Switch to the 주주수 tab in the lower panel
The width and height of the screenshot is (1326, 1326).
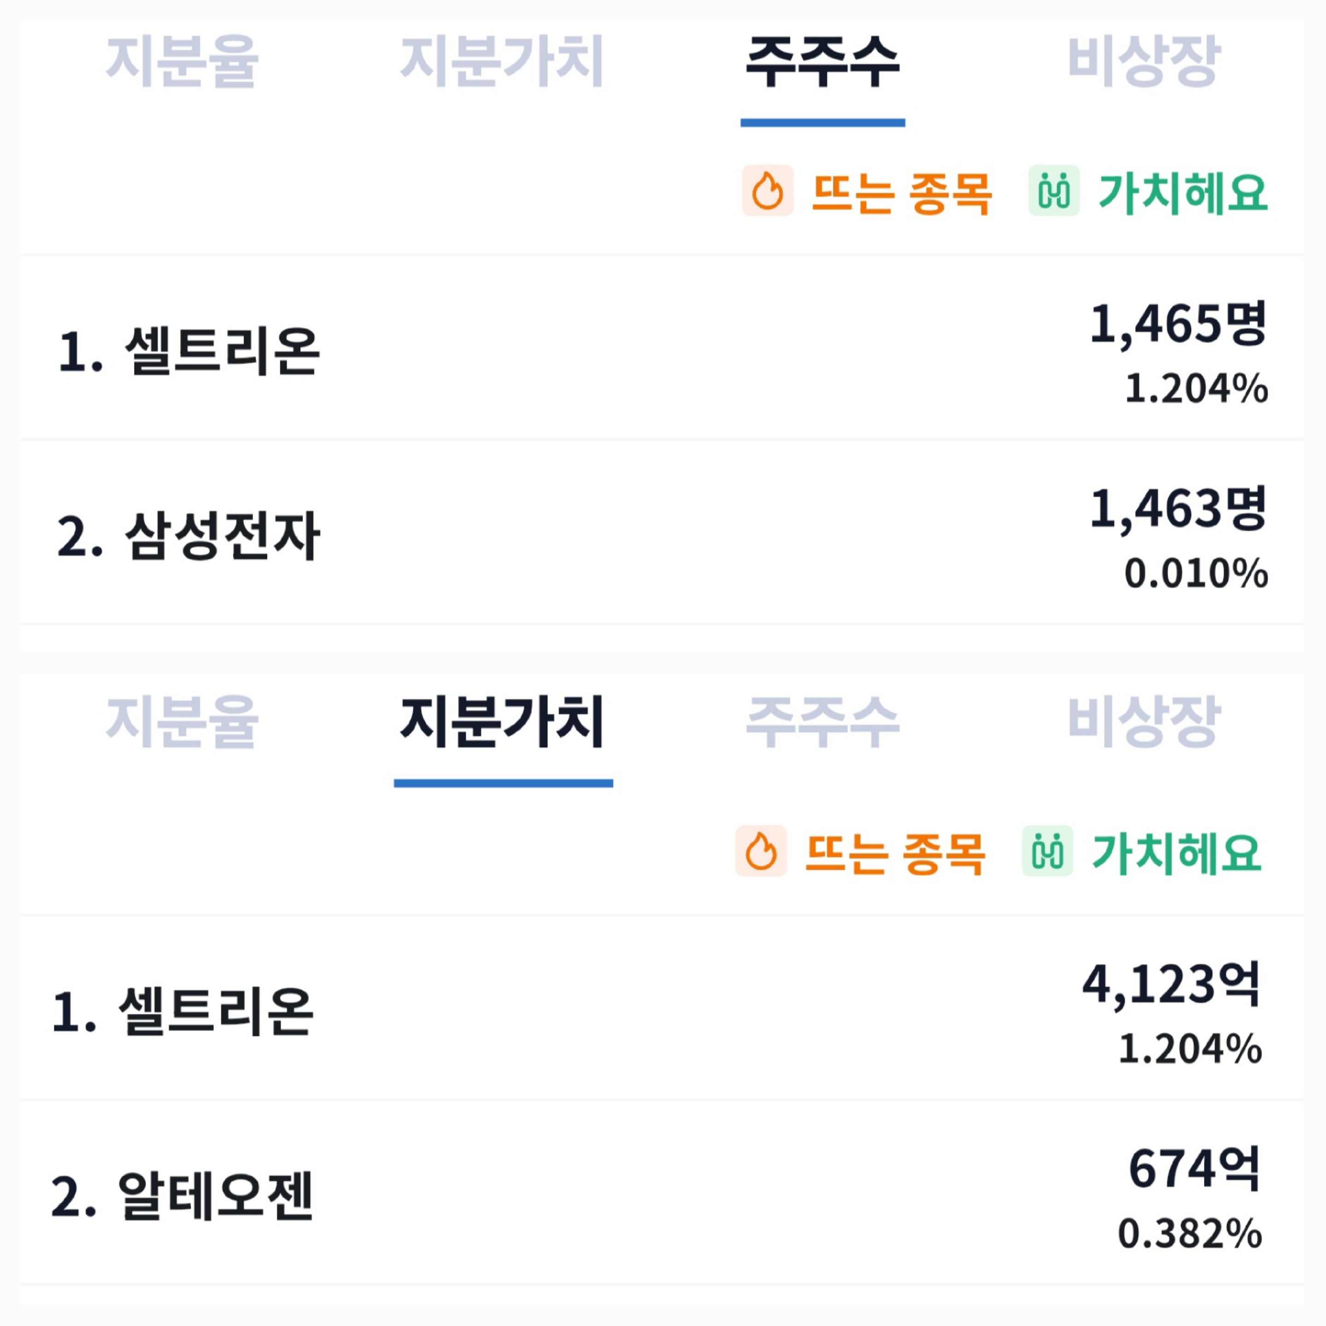[x=822, y=721]
